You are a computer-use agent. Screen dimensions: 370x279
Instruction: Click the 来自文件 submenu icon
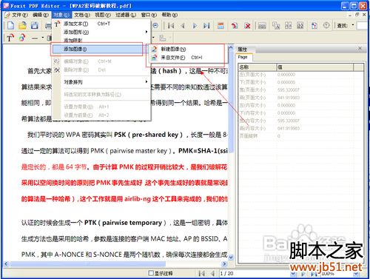(x=154, y=58)
